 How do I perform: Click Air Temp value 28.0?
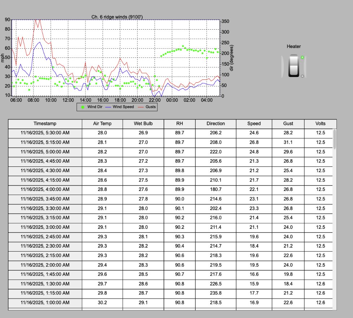point(102,133)
